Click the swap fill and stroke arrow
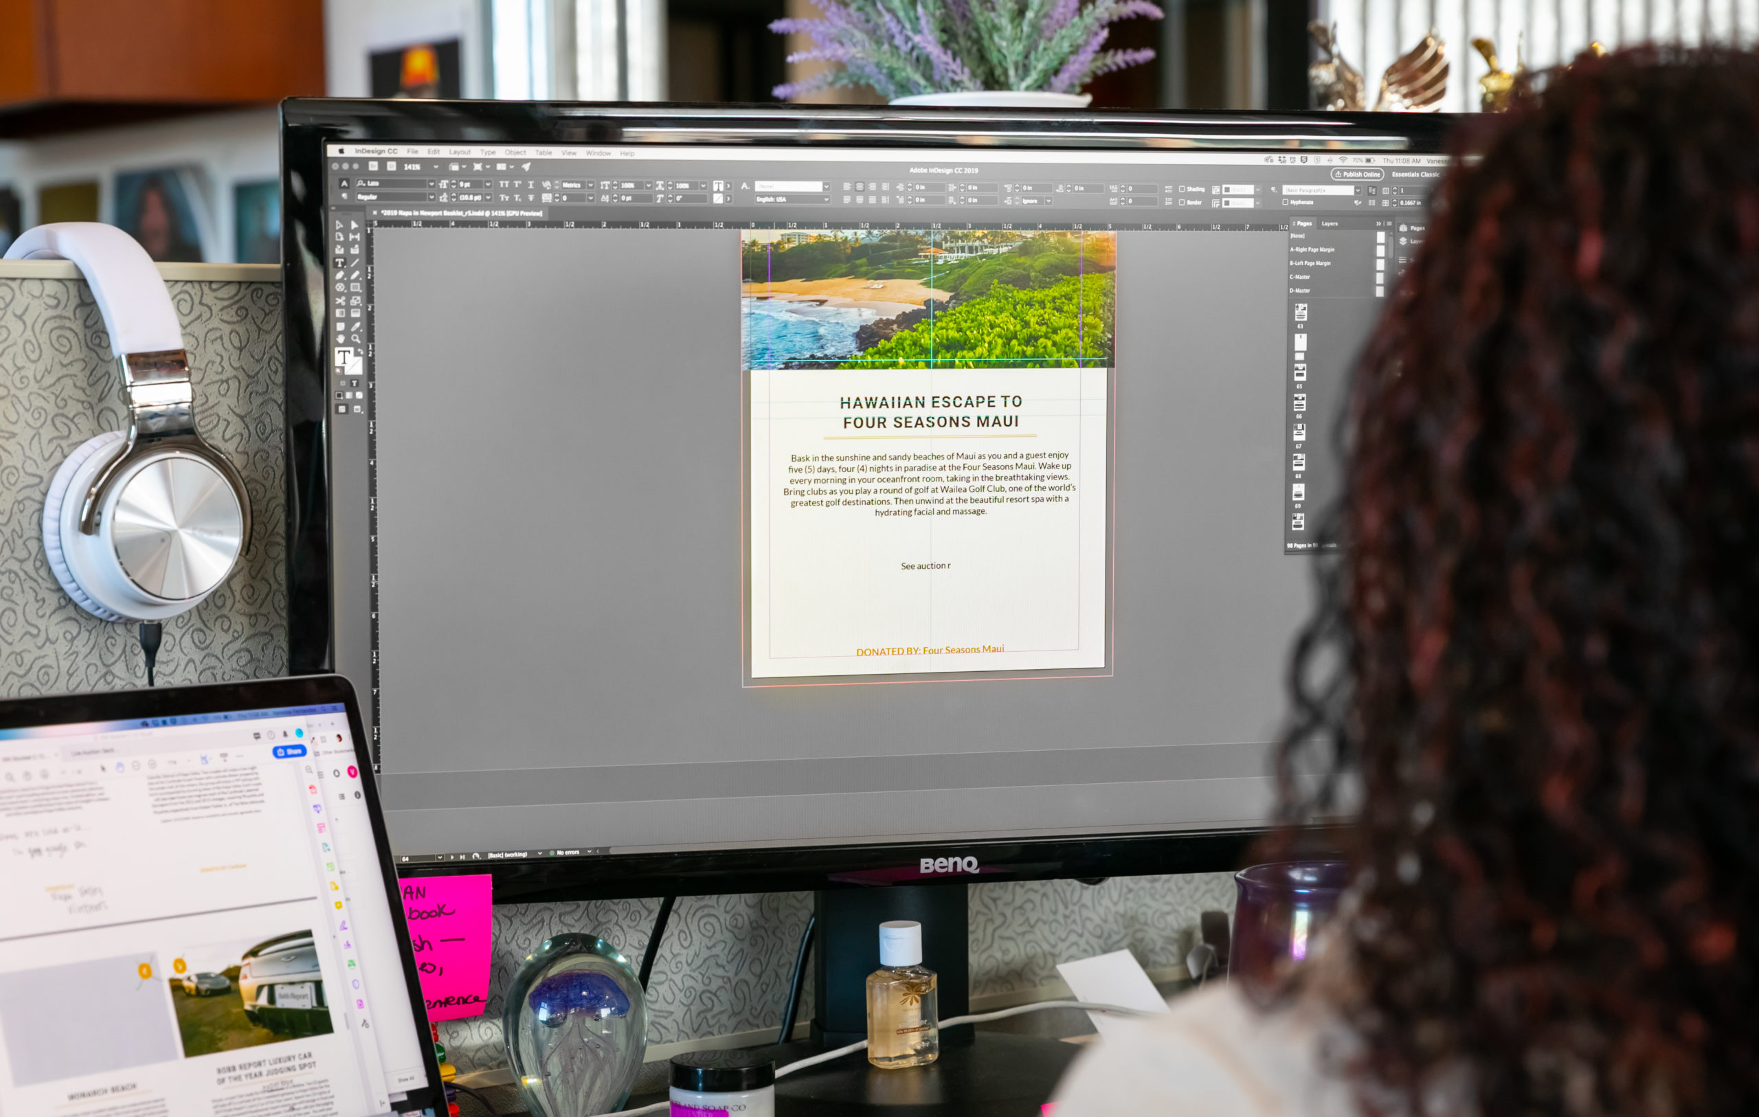The height and width of the screenshot is (1117, 1759). 360,352
